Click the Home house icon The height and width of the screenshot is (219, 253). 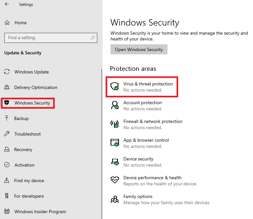(7, 23)
